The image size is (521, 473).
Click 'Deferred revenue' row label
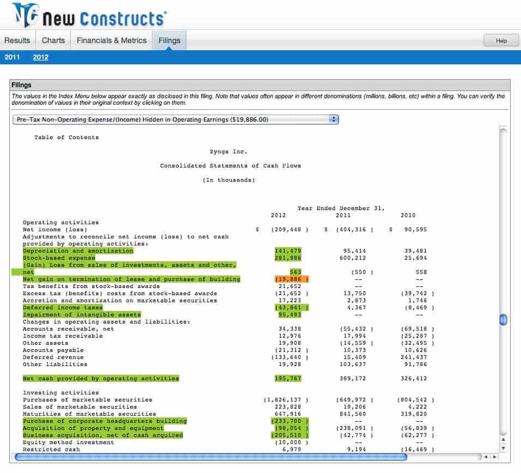coord(53,357)
